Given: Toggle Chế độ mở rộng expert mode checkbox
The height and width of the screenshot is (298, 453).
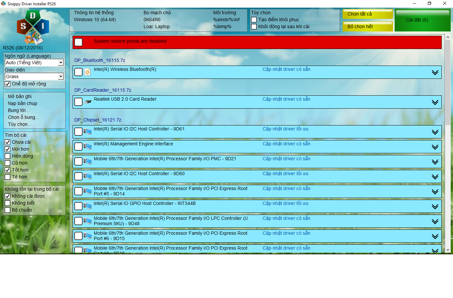Looking at the screenshot, I should click(x=8, y=84).
